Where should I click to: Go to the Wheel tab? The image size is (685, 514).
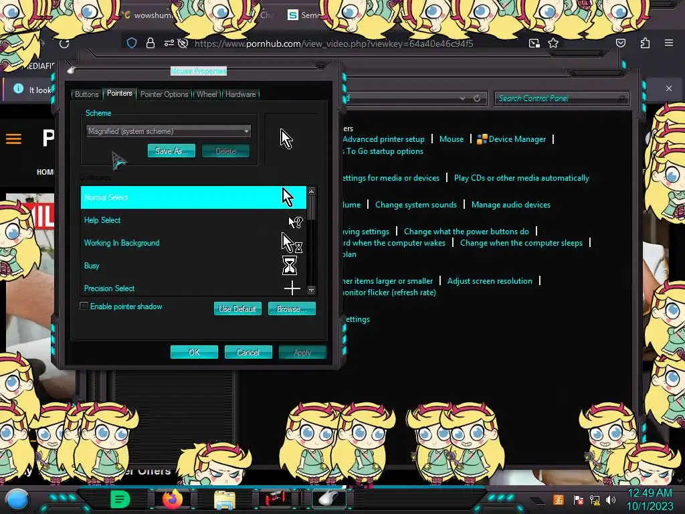pos(207,94)
